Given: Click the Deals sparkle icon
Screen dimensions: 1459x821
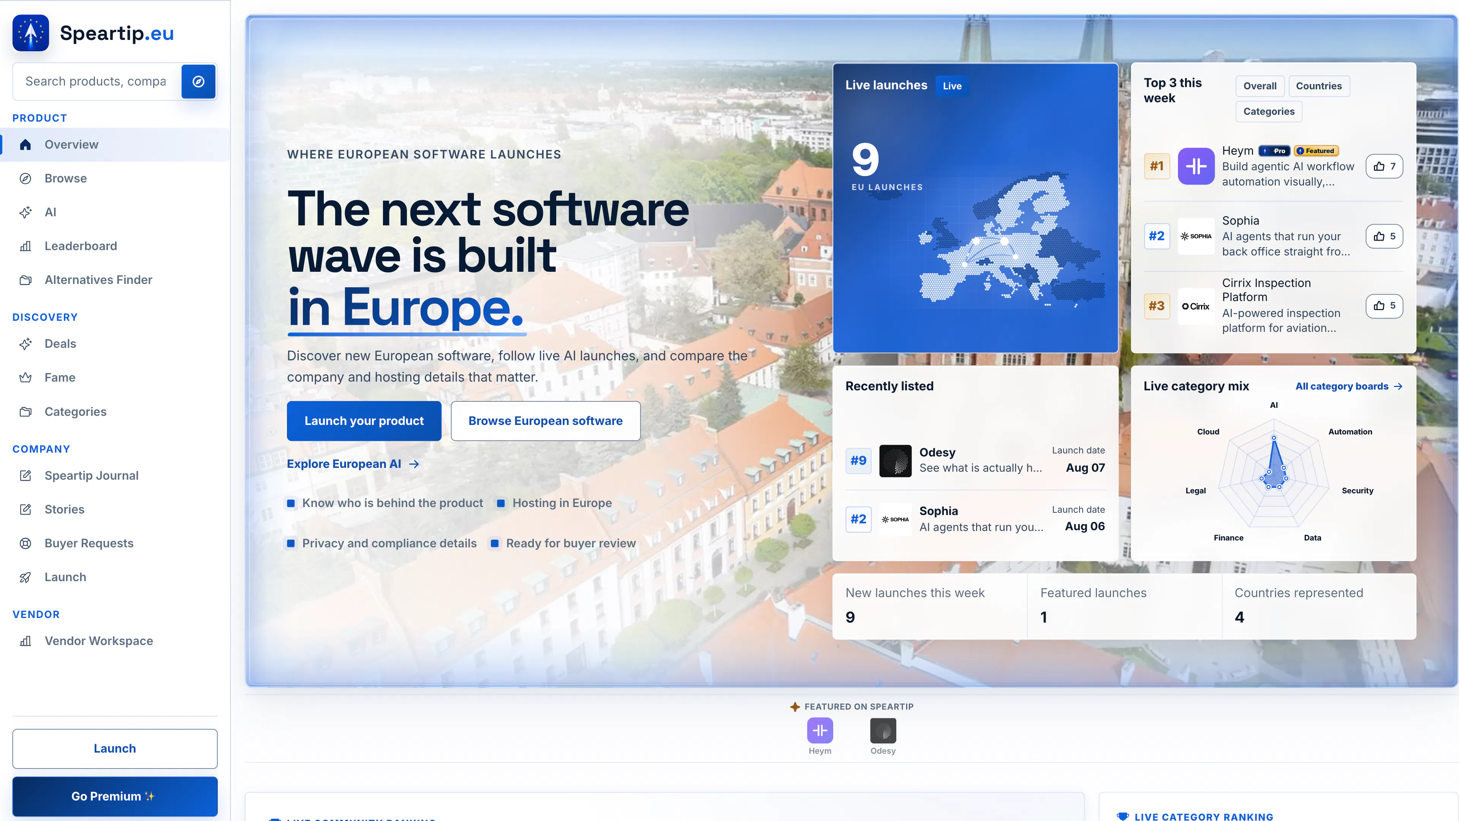Looking at the screenshot, I should (x=25, y=344).
